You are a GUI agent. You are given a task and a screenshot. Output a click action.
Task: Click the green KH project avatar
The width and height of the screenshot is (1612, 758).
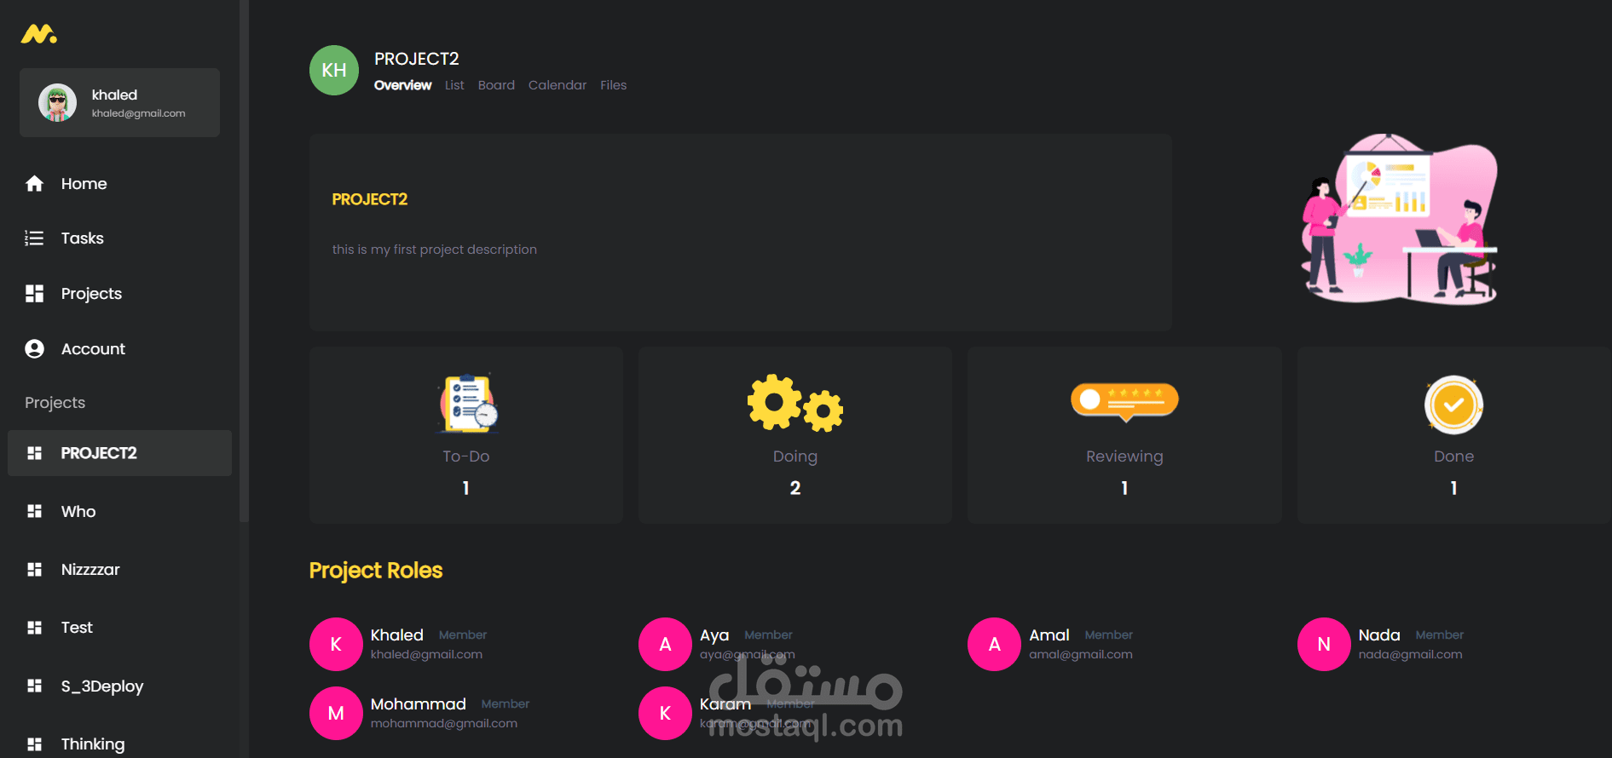(334, 70)
